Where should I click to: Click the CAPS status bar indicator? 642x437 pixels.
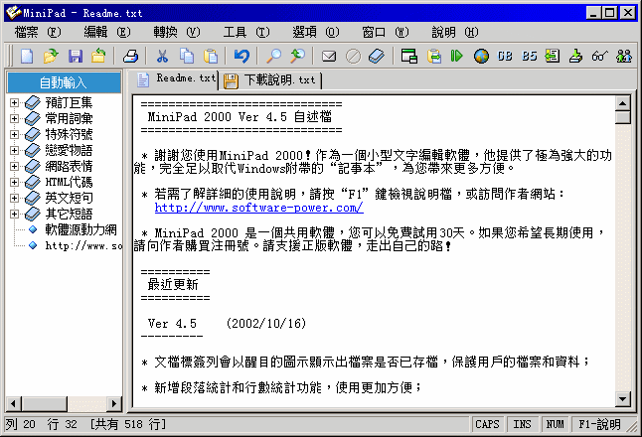point(487,424)
